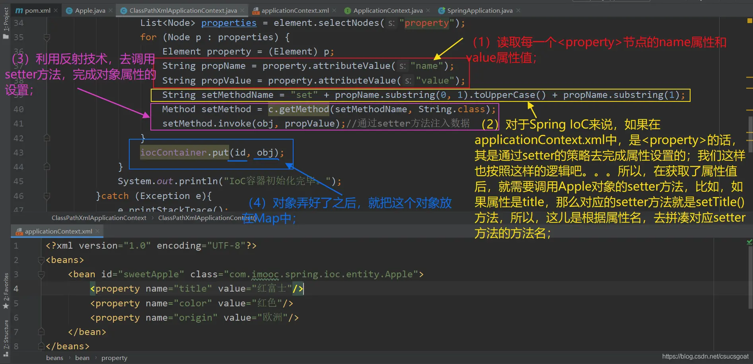Screen dimensions: 753x364
Task: Click the ClassPathXmlApplicationContext() constructor breadcrumb
Action: (x=207, y=218)
